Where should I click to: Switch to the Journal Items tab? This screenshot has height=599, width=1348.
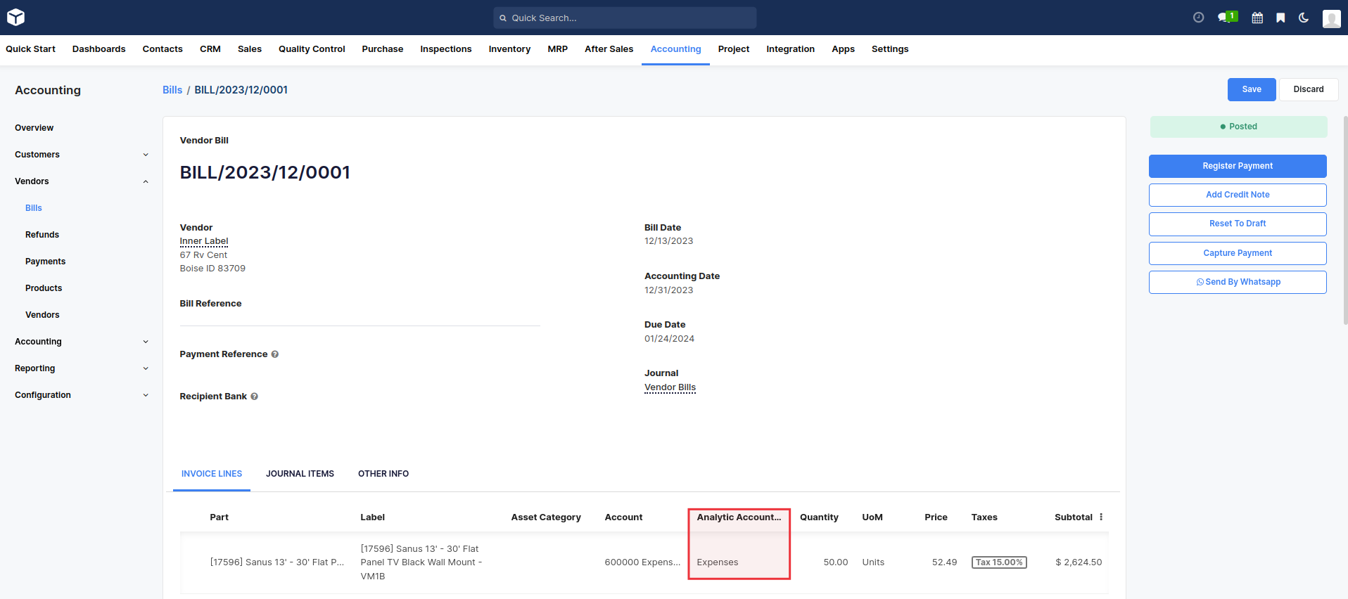[300, 474]
